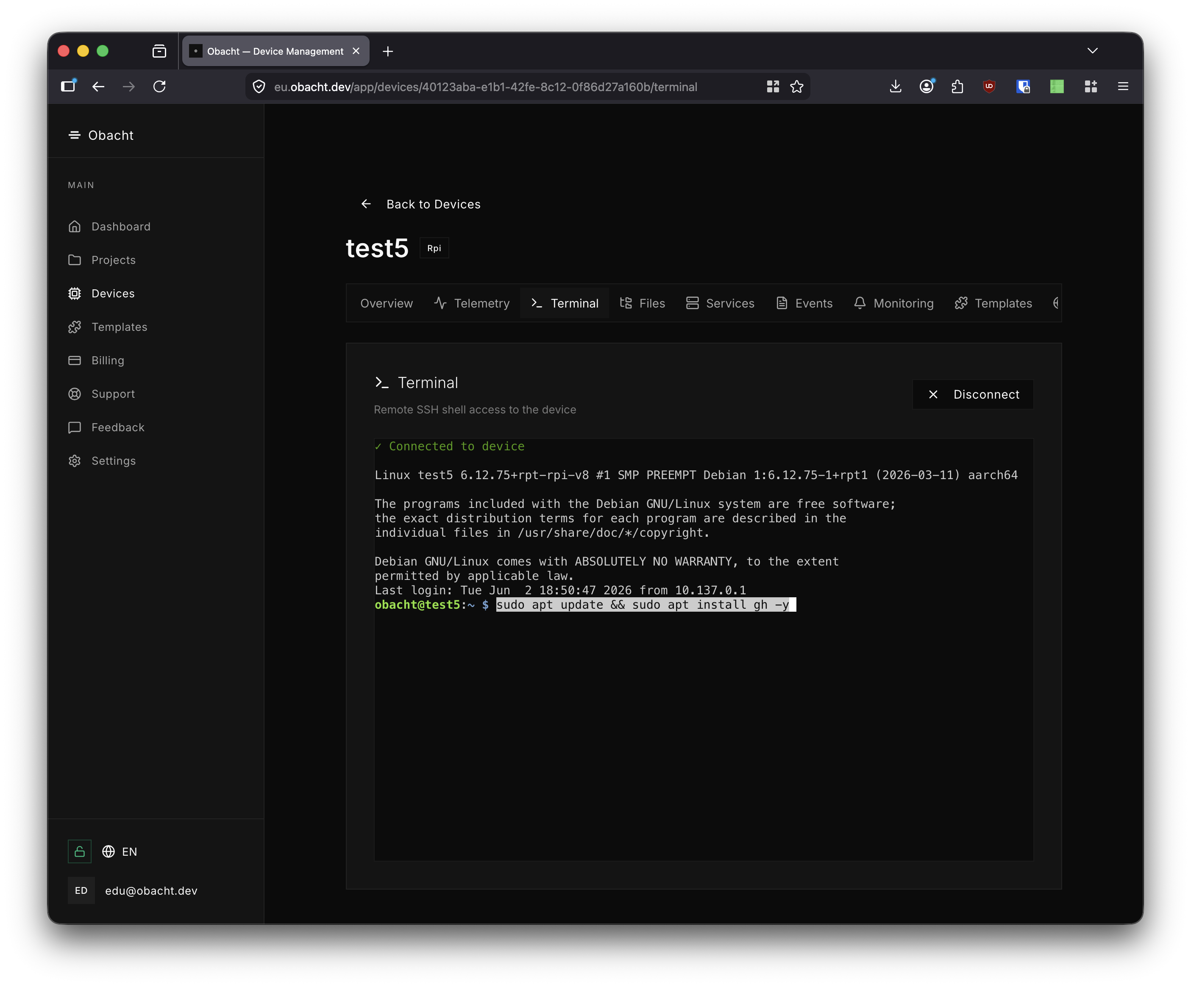The width and height of the screenshot is (1191, 987).
Task: Open a new browser tab
Action: (388, 52)
